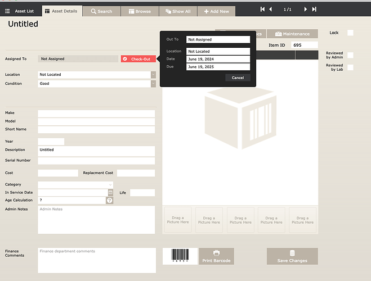Screen dimensions: 371x281
Task: Jump to the first record arrow
Action: click(262, 10)
